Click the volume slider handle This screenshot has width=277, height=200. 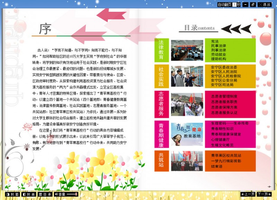(x=77, y=194)
